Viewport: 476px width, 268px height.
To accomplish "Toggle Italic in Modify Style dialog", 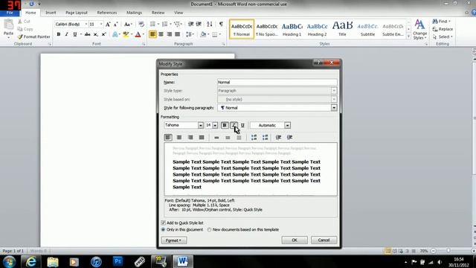I will point(234,125).
